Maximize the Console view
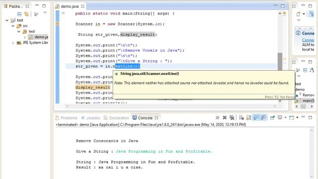Screen dimensions: 318x179 [x=310, y=117]
